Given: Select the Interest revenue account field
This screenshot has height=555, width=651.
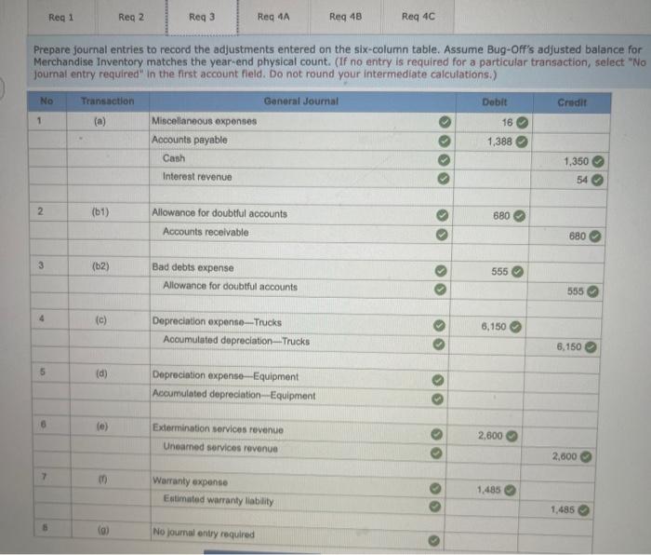Looking at the screenshot, I should click(x=301, y=177).
